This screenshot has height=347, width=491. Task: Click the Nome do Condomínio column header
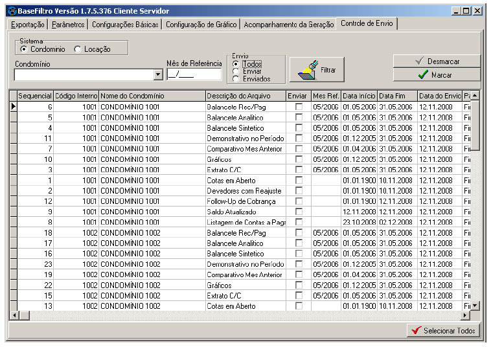[152, 96]
